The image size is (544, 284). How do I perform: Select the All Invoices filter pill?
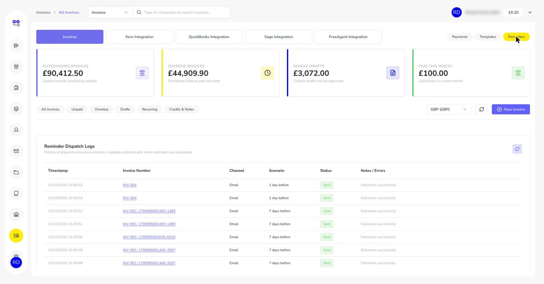click(50, 109)
